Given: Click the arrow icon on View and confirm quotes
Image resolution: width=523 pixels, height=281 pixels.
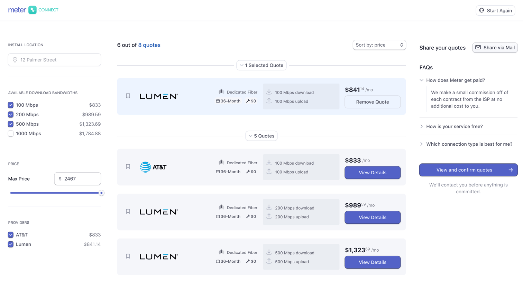Looking at the screenshot, I should [x=511, y=170].
